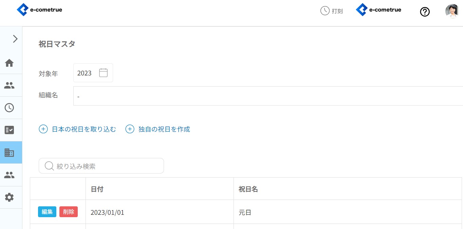This screenshot has height=229, width=463.
Task: Click 日本の祝日を取り込む link
Action: pyautogui.click(x=77, y=129)
